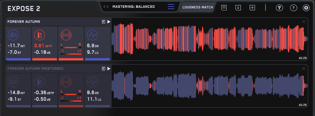
Task: Click the Forever Autumn [Restored] waveform
Action: click(210, 86)
